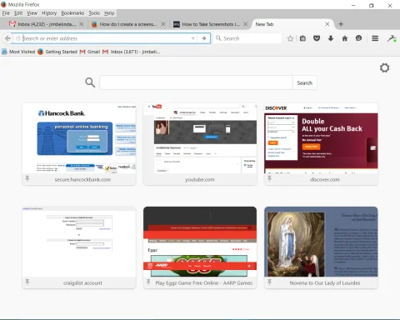
Task: Open the search engine magnifier dropdown
Action: (x=219, y=38)
